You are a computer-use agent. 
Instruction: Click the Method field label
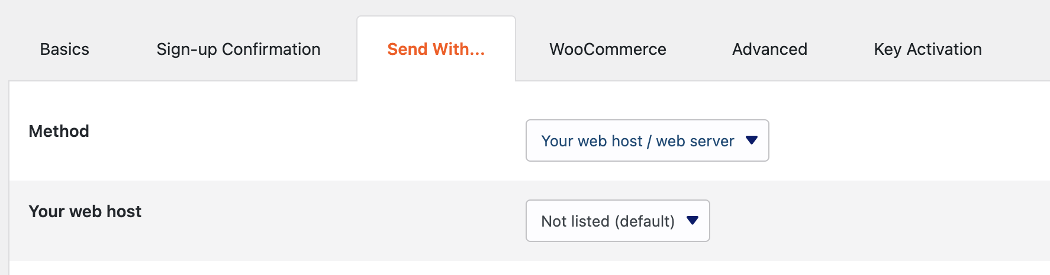pyautogui.click(x=59, y=131)
